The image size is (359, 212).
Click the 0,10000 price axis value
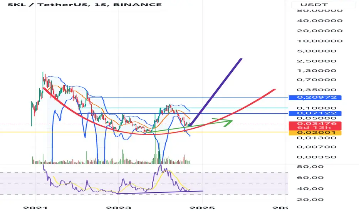[x=316, y=108]
